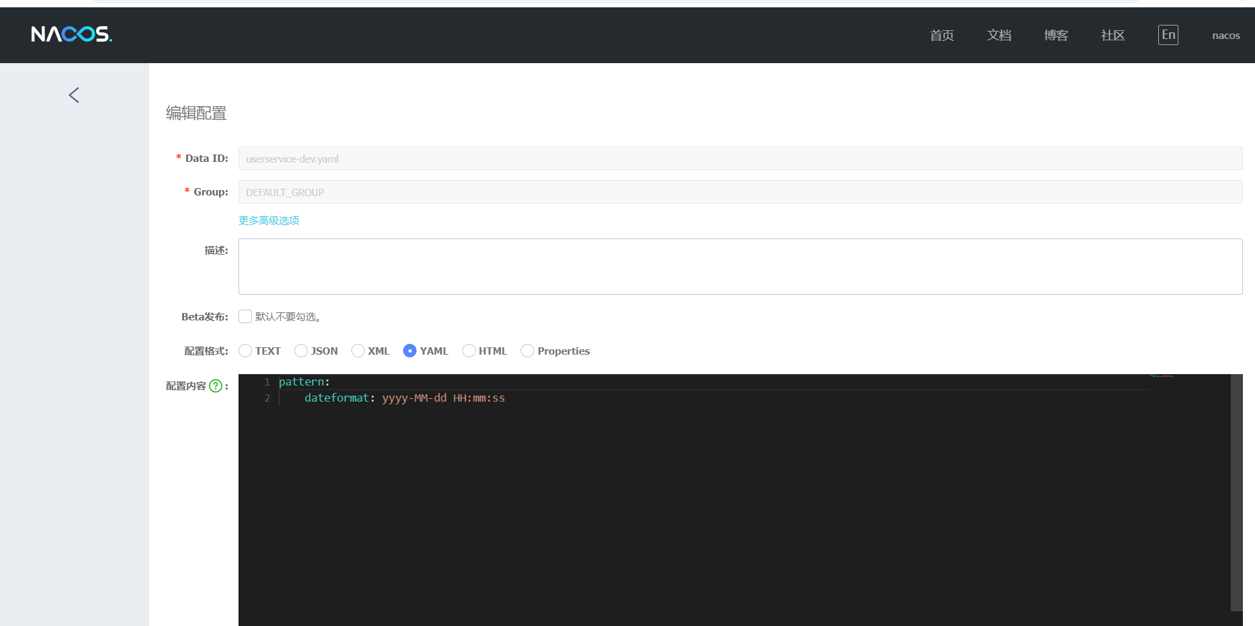
Task: Enable the Beta publish checkbox
Action: (245, 316)
